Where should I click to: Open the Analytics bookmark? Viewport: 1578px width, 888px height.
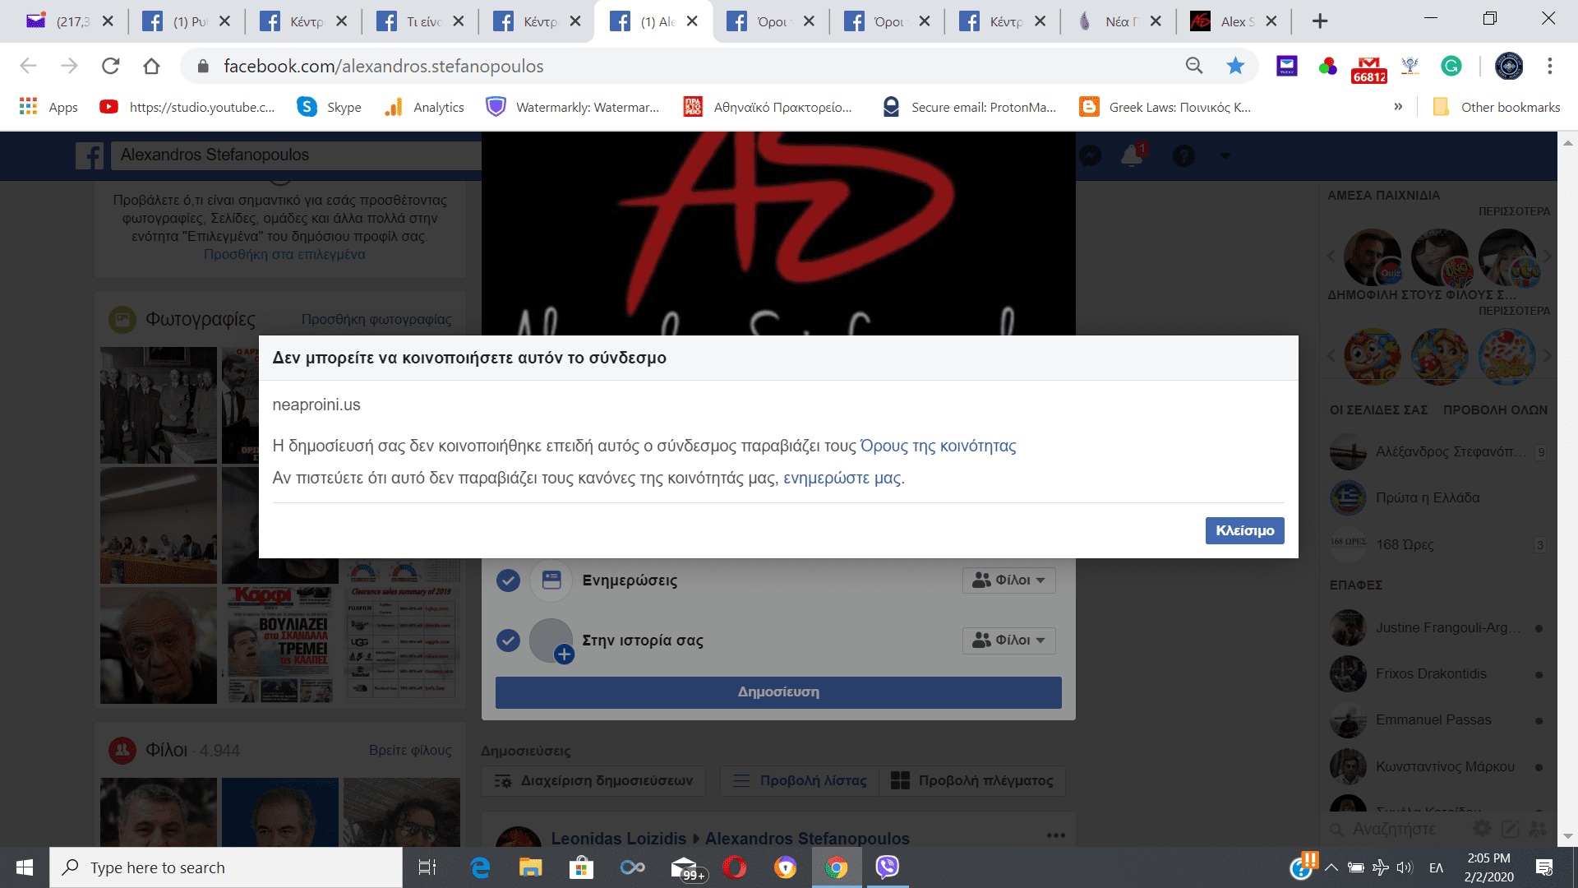click(x=424, y=107)
